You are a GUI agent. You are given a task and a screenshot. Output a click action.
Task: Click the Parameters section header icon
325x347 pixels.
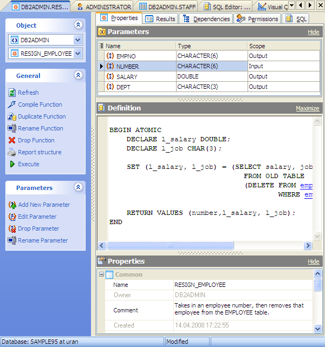102,32
